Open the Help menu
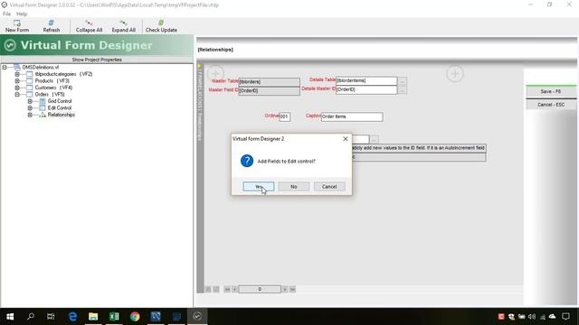The width and height of the screenshot is (579, 325). 22,14
